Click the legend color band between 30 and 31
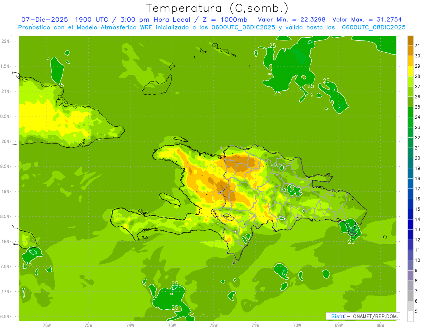 [410, 51]
